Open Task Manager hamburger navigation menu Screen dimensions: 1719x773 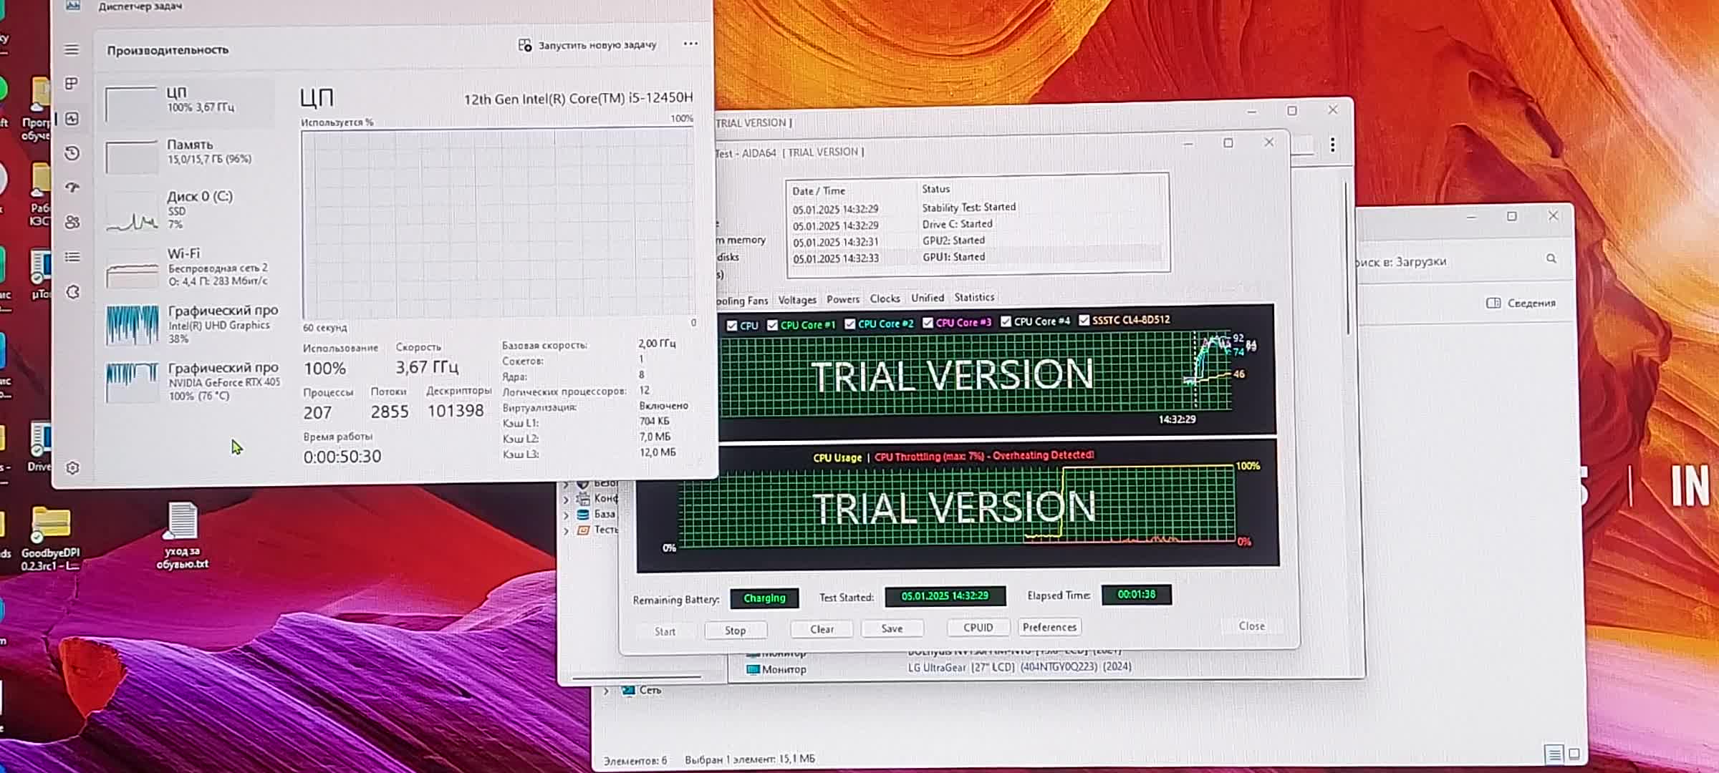[x=72, y=49]
